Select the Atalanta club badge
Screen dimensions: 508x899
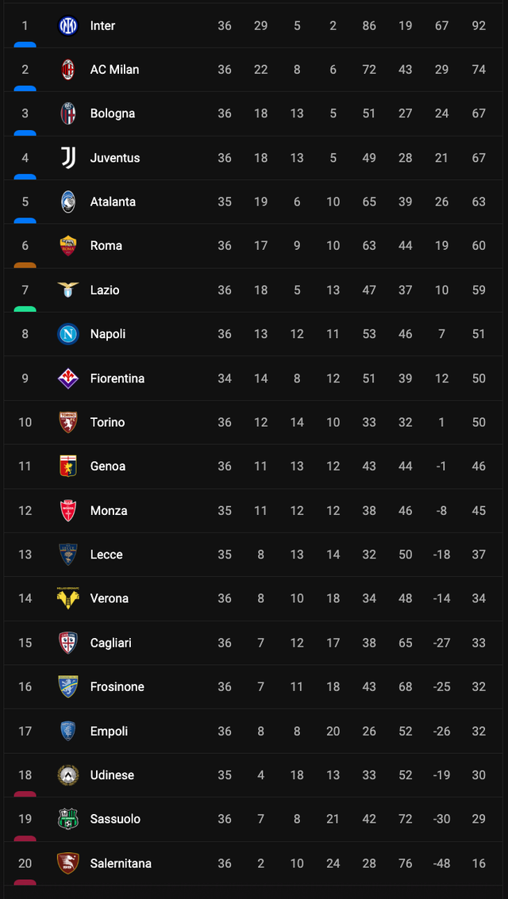(68, 202)
